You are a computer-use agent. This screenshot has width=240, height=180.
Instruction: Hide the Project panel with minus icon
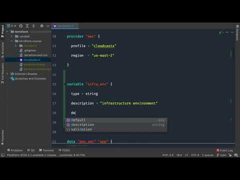(x=48, y=26)
